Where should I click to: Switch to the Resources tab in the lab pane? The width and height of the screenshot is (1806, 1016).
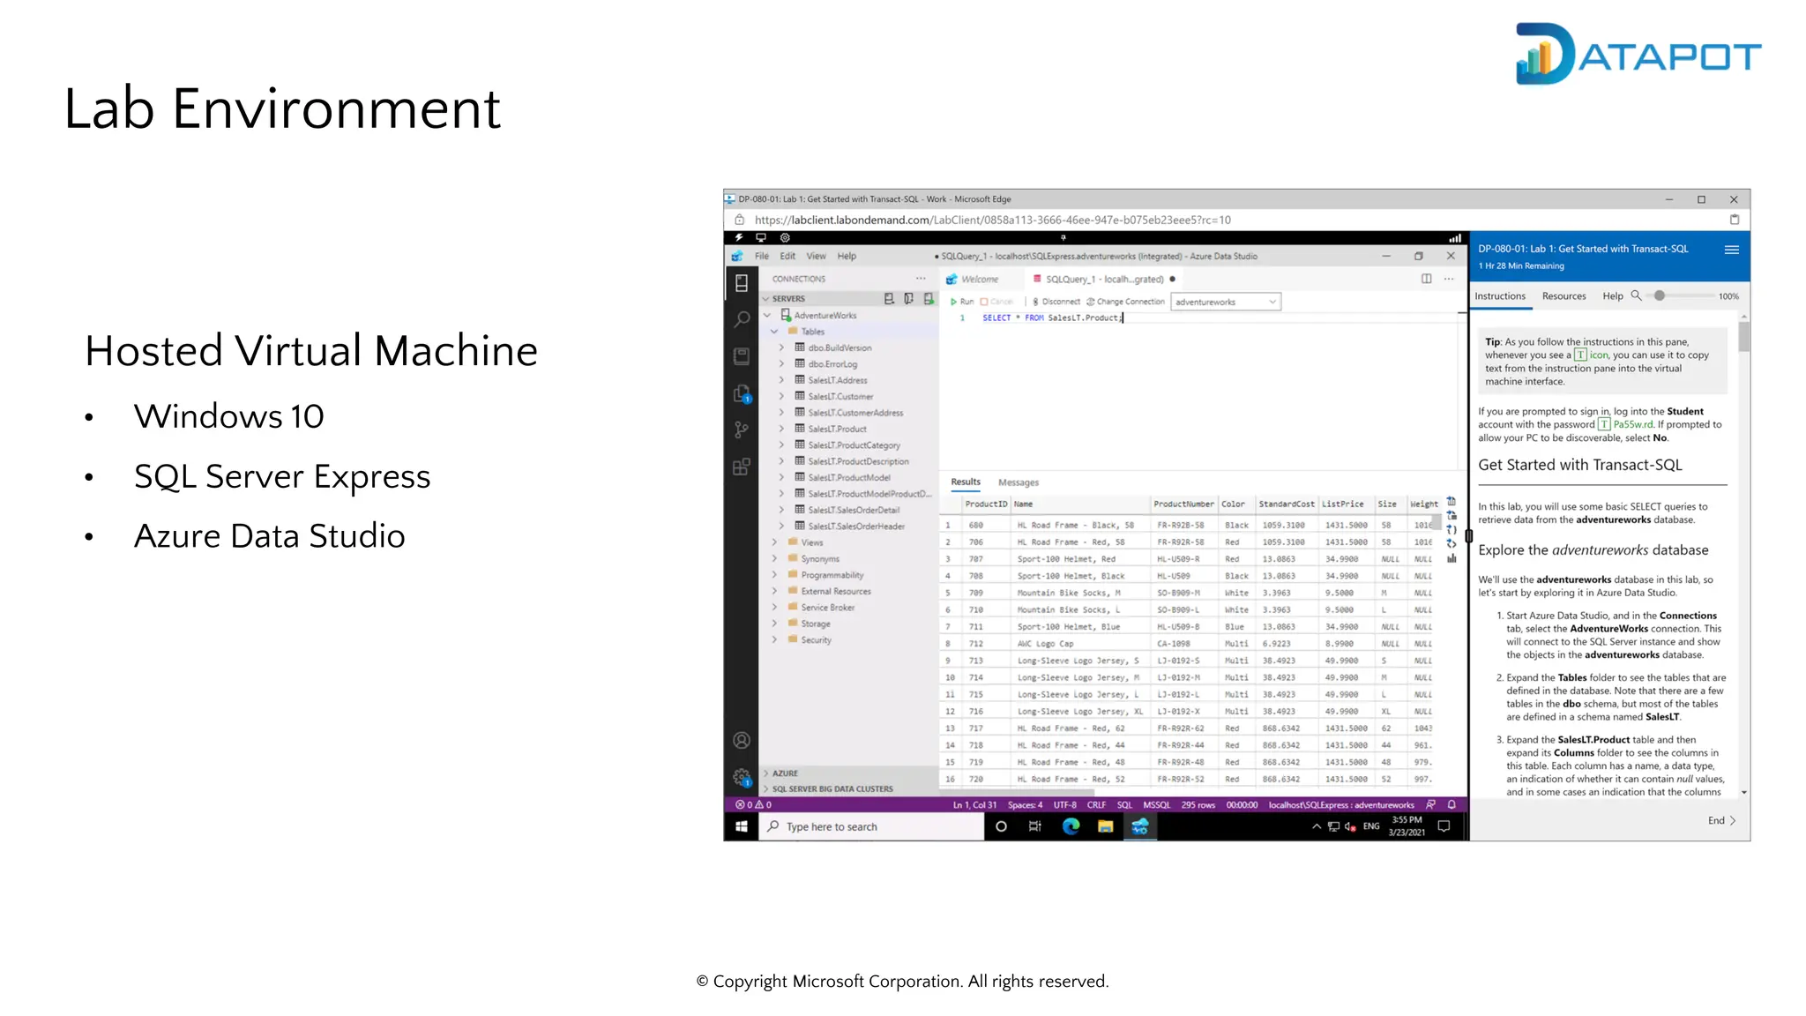pyautogui.click(x=1563, y=296)
